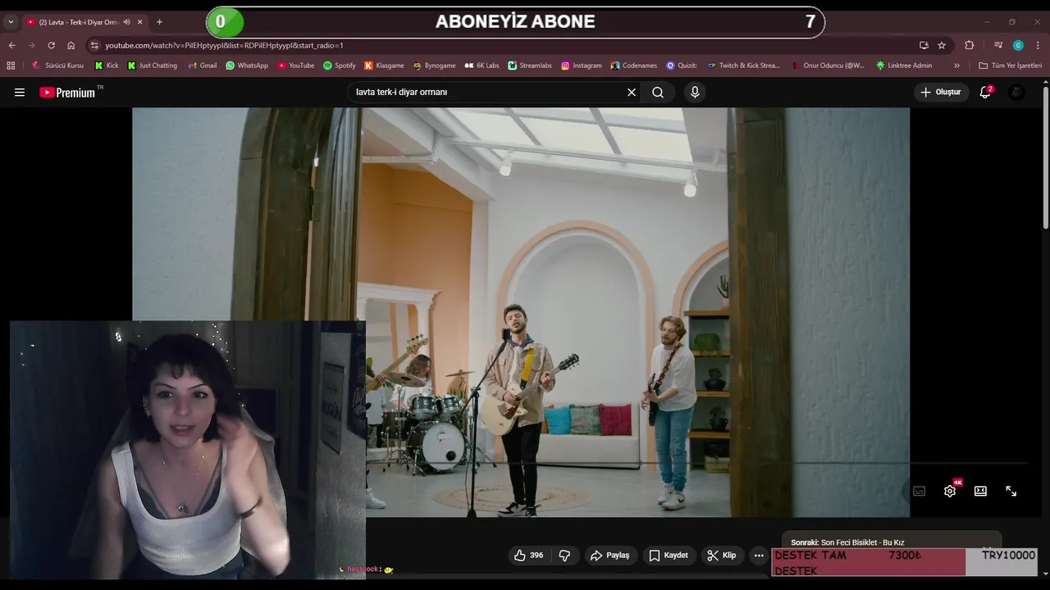The height and width of the screenshot is (590, 1050).
Task: Clear the YouTube search query
Action: (x=632, y=93)
